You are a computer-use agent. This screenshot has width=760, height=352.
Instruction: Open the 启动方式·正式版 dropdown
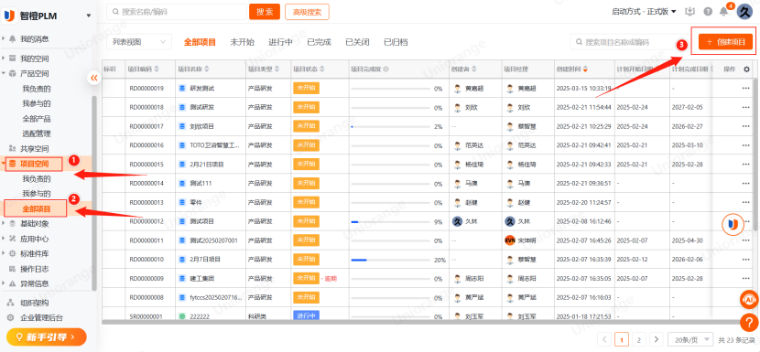[644, 12]
